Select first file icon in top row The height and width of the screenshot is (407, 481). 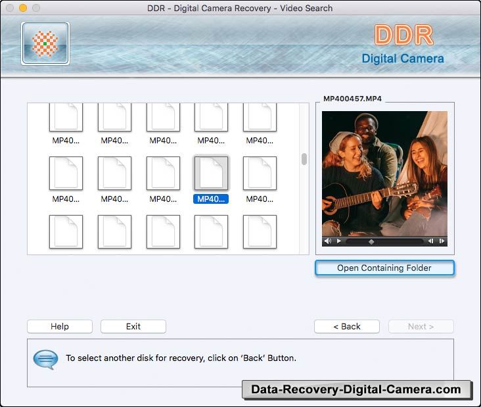(66, 117)
